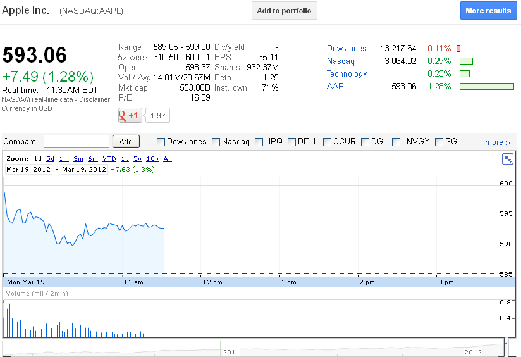Image resolution: width=521 pixels, height=357 pixels.
Task: Click the 12 pm label on time axis
Action: 212,282
